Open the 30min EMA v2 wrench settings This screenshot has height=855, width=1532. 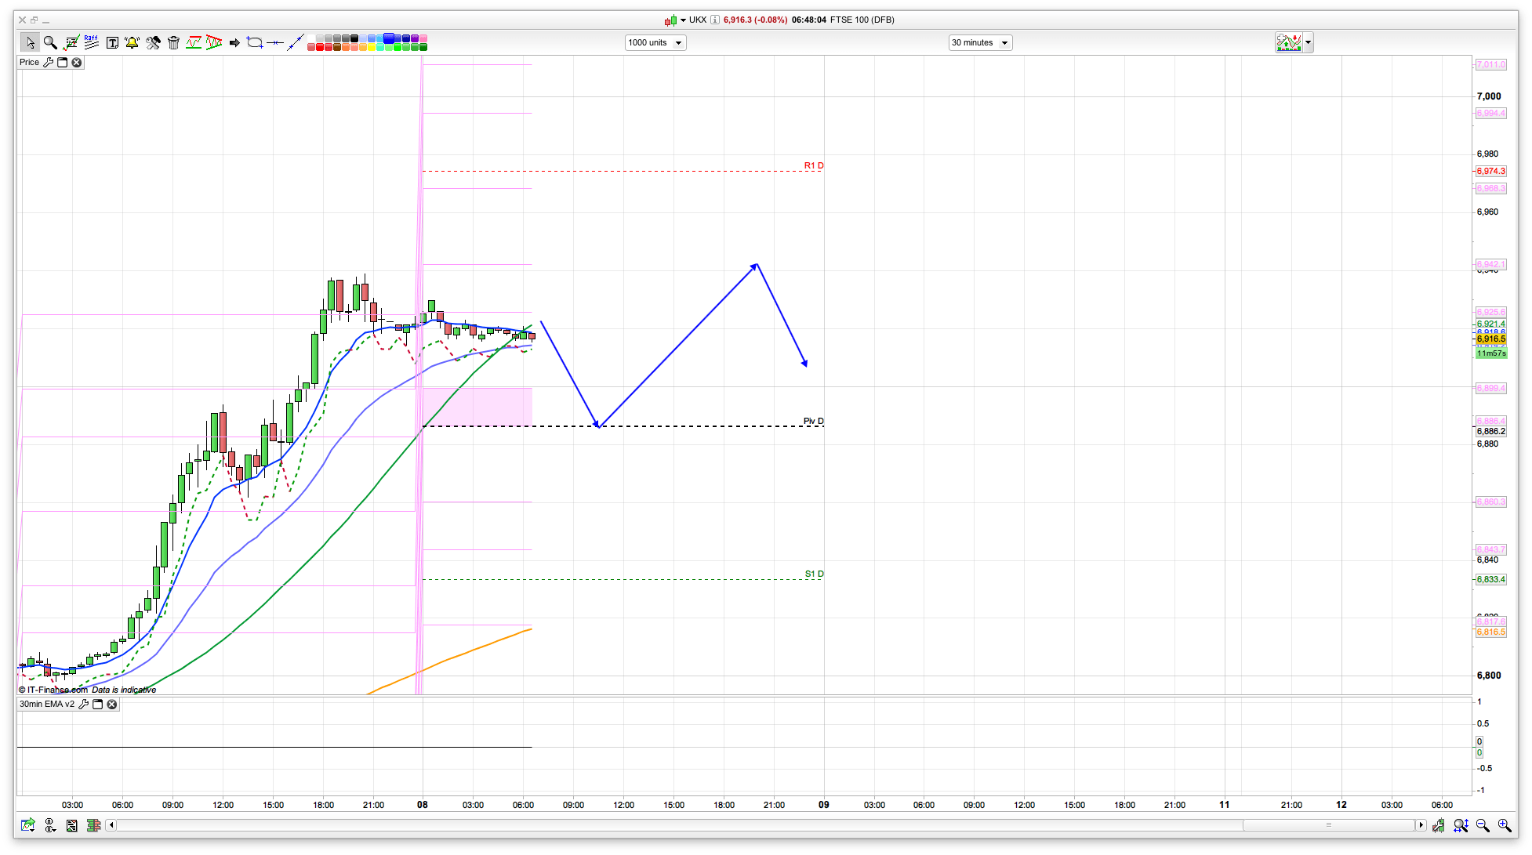coord(84,705)
